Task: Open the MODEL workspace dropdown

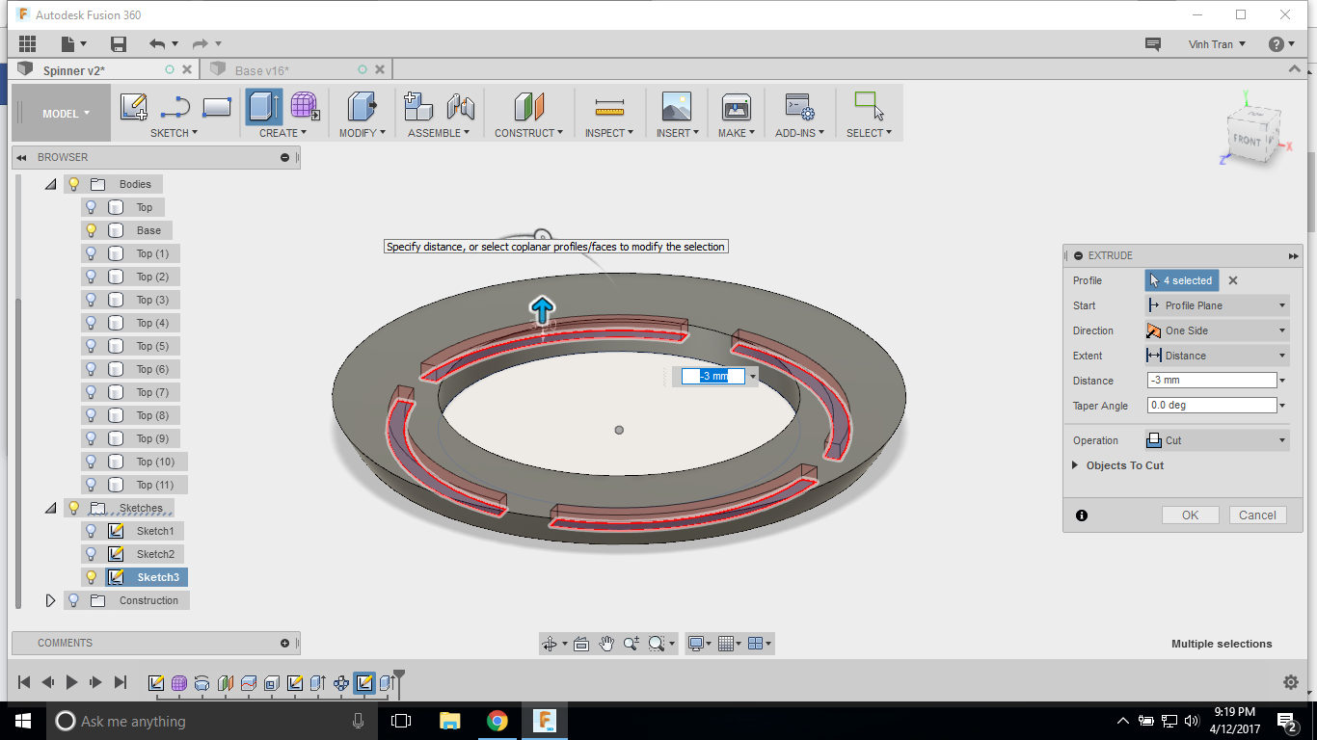Action: (x=66, y=114)
